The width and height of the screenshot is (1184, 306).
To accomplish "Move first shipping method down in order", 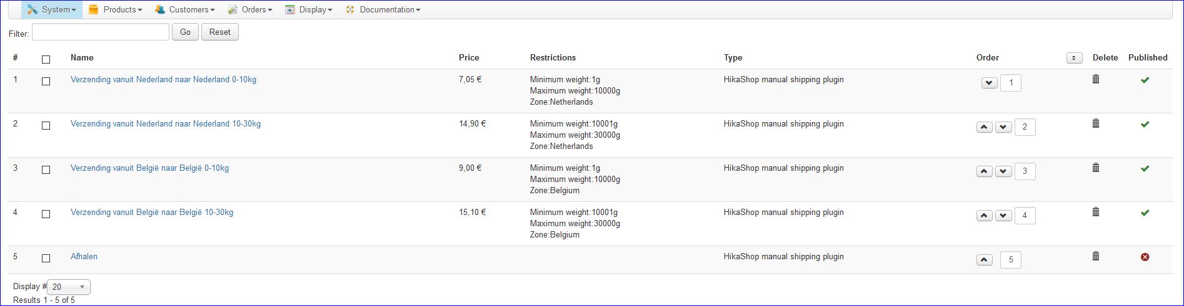I will pos(989,83).
